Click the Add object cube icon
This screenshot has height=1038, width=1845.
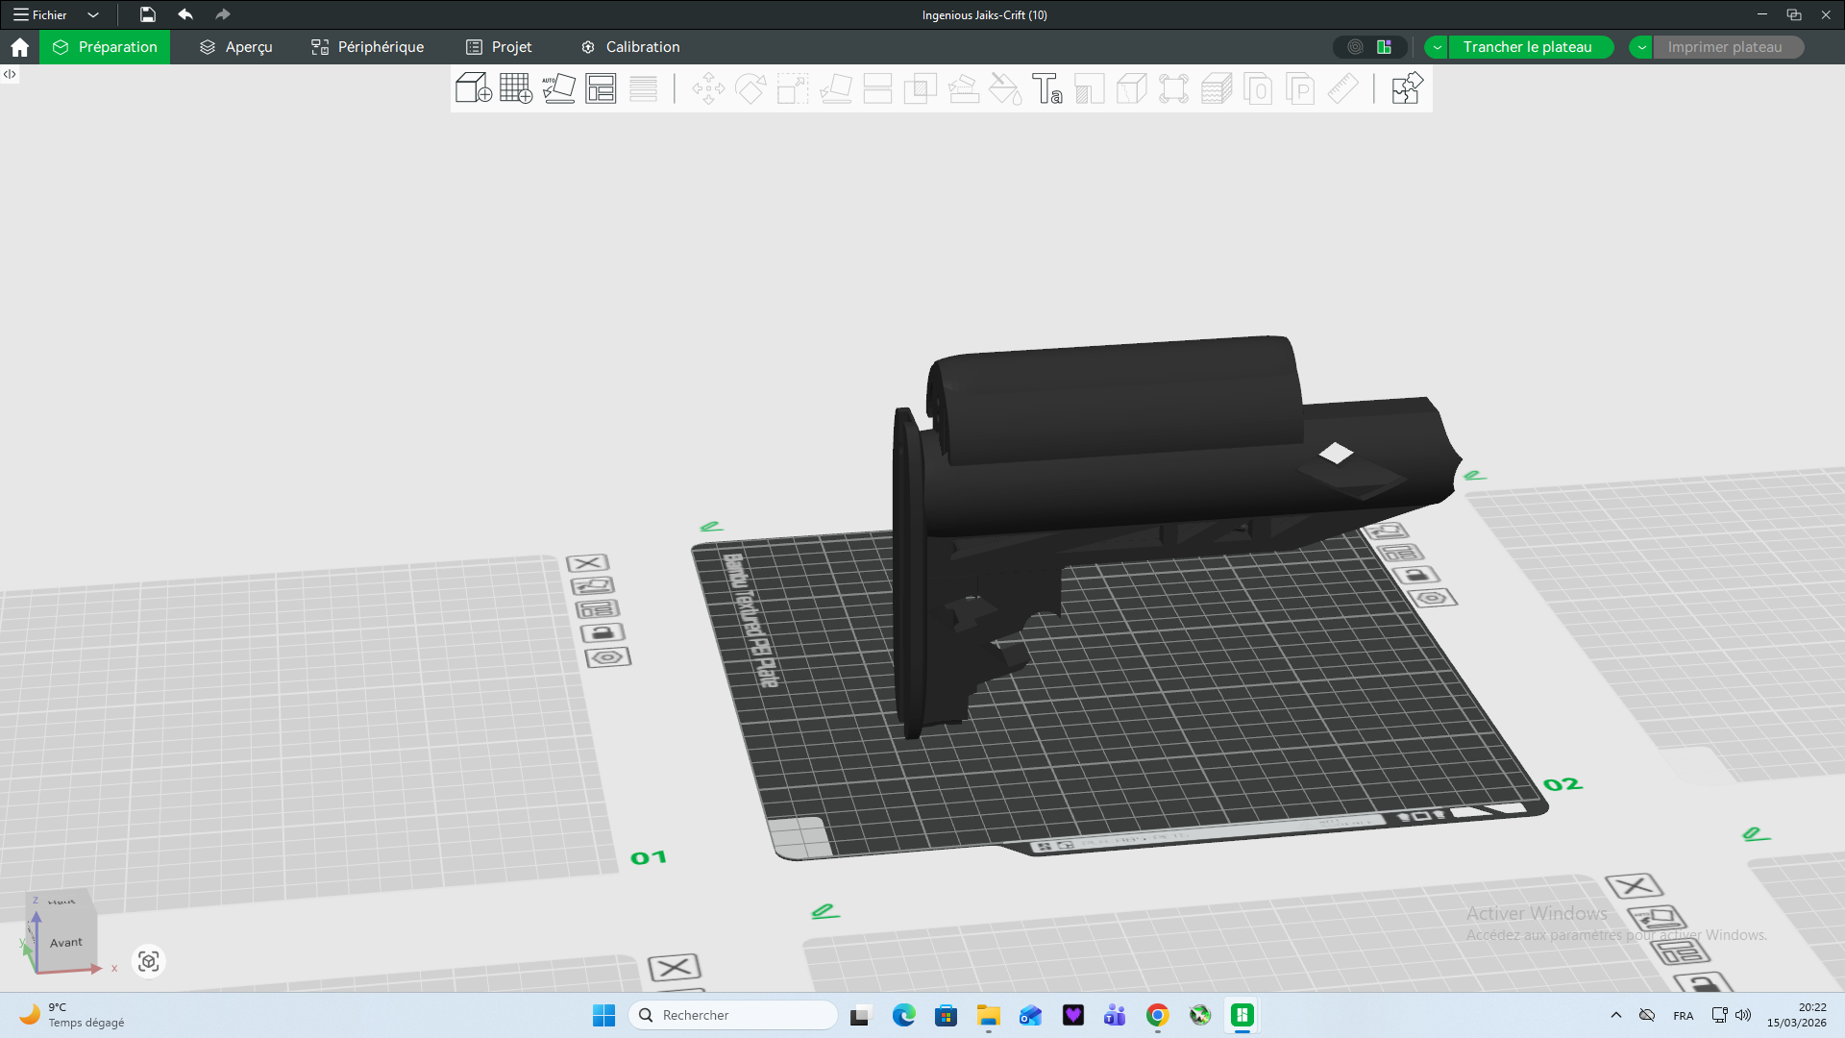pos(474,88)
